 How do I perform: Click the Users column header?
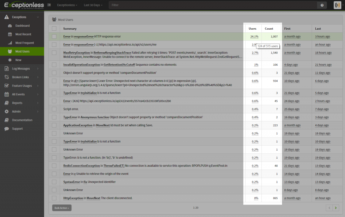[x=252, y=29]
